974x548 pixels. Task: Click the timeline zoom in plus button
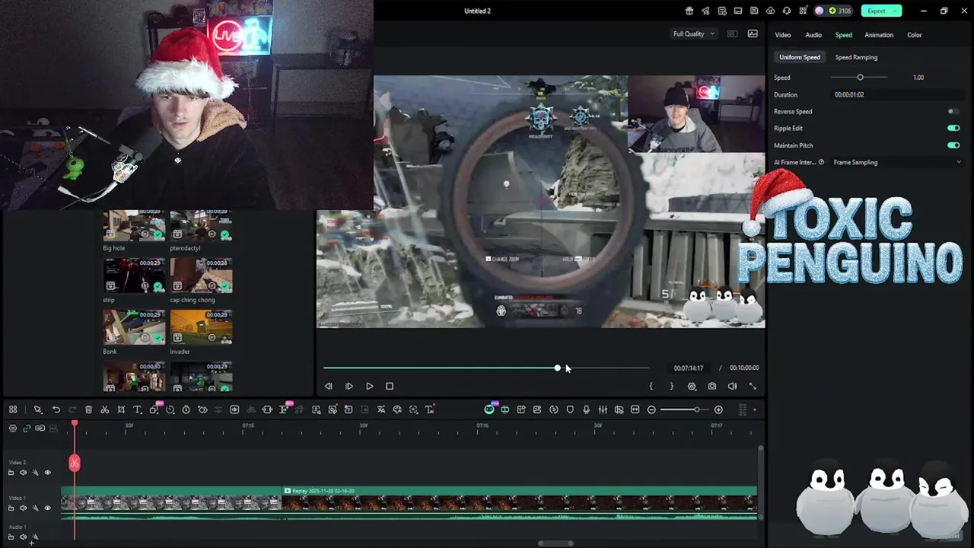[x=718, y=409]
